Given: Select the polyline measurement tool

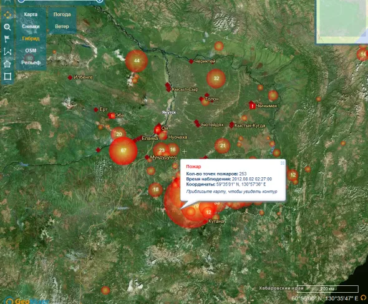Looking at the screenshot, I should [x=7, y=51].
